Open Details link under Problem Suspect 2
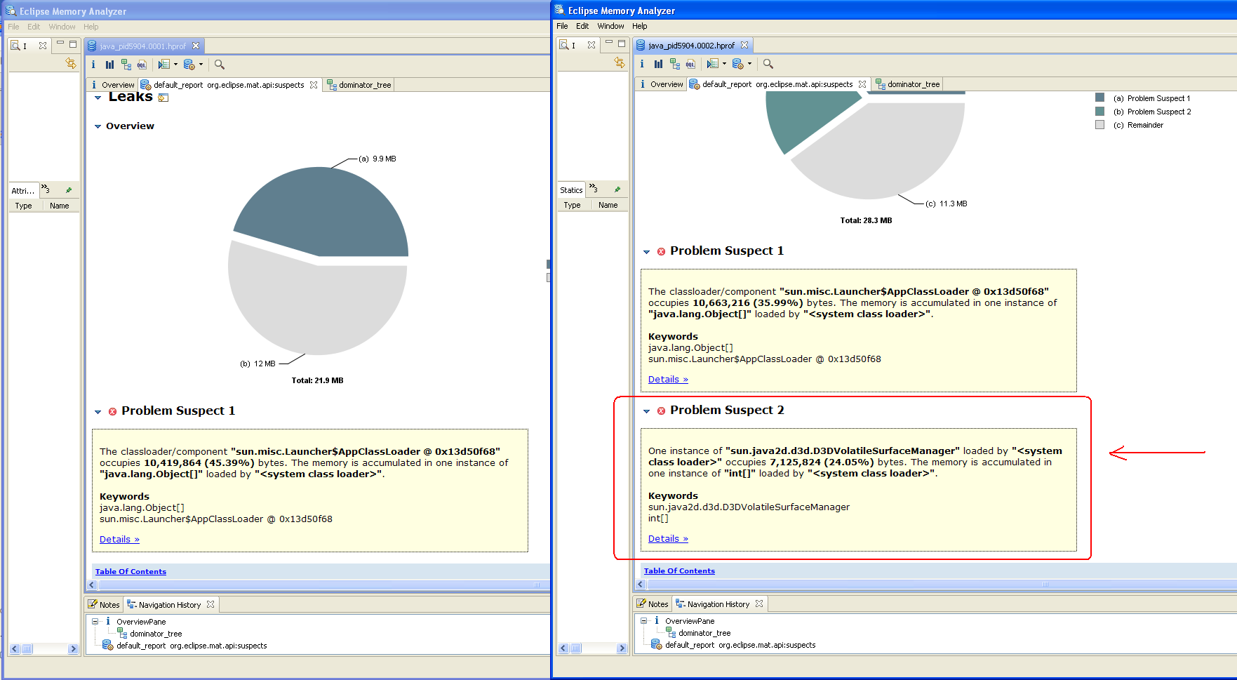Image resolution: width=1237 pixels, height=680 pixels. point(668,539)
